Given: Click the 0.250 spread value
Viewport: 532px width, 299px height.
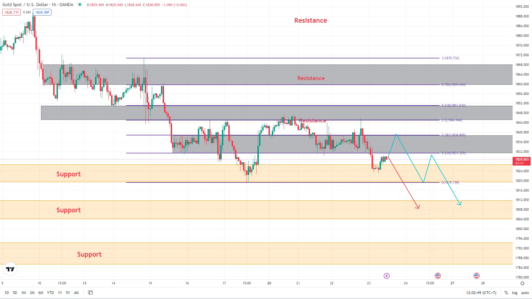Looking at the screenshot, I should (x=27, y=12).
